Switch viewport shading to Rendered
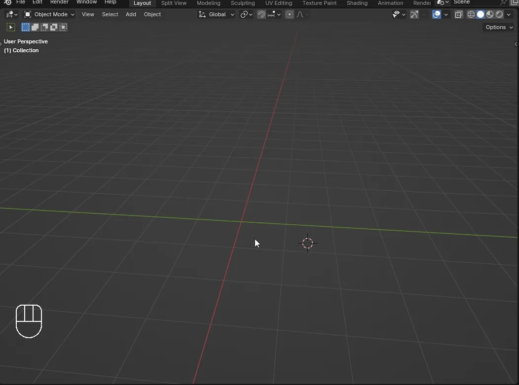Screen dimensions: 519x385 click(499, 14)
